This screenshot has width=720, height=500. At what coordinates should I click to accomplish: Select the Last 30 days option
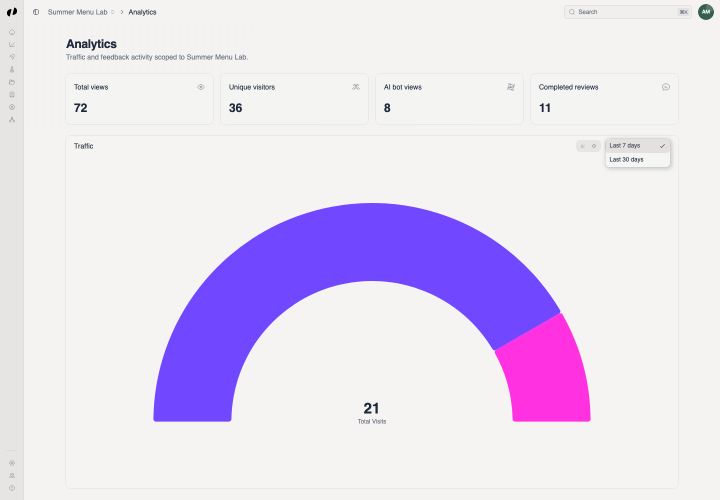tap(637, 159)
